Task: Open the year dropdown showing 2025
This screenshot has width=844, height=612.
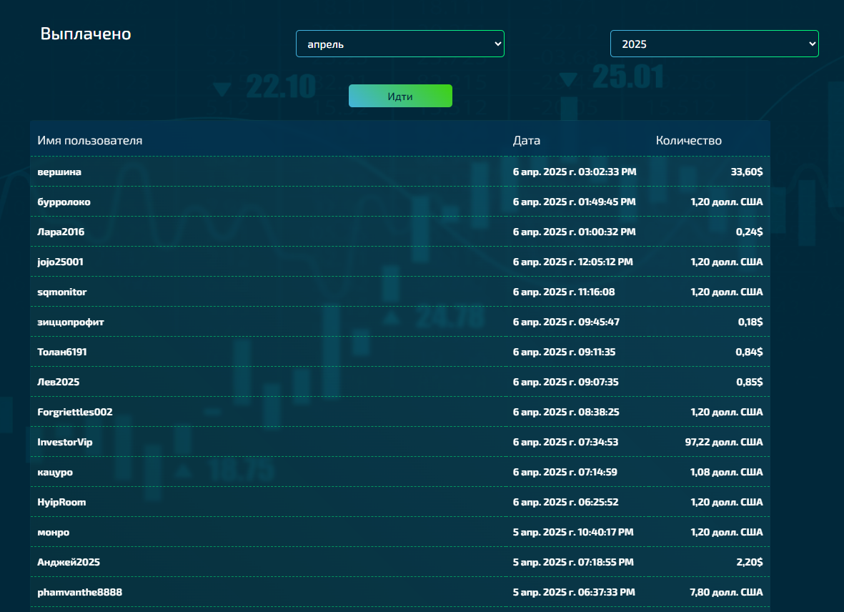Action: (714, 44)
